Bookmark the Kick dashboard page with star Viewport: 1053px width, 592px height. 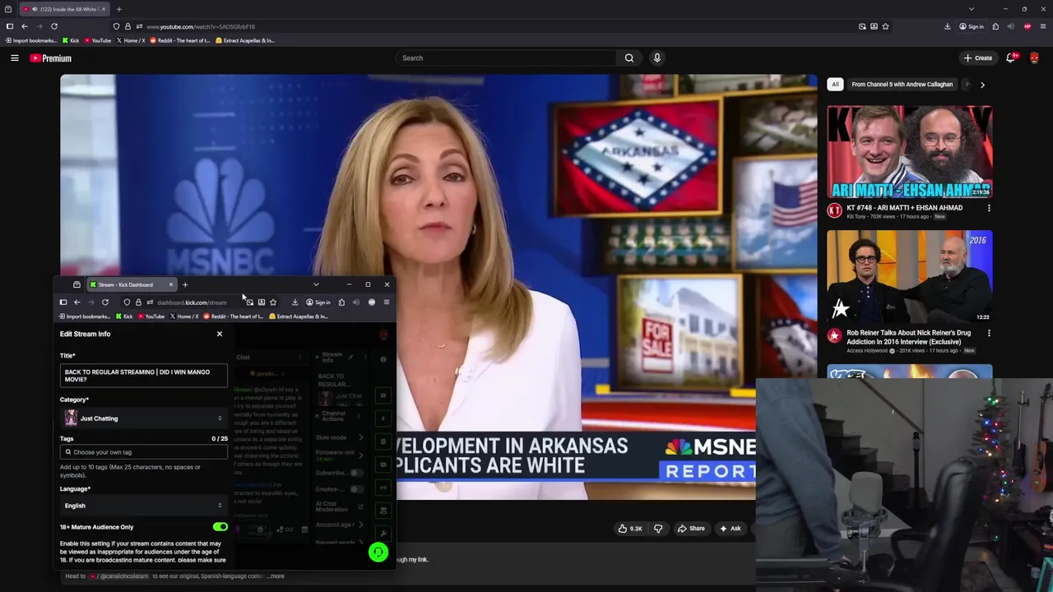(273, 303)
